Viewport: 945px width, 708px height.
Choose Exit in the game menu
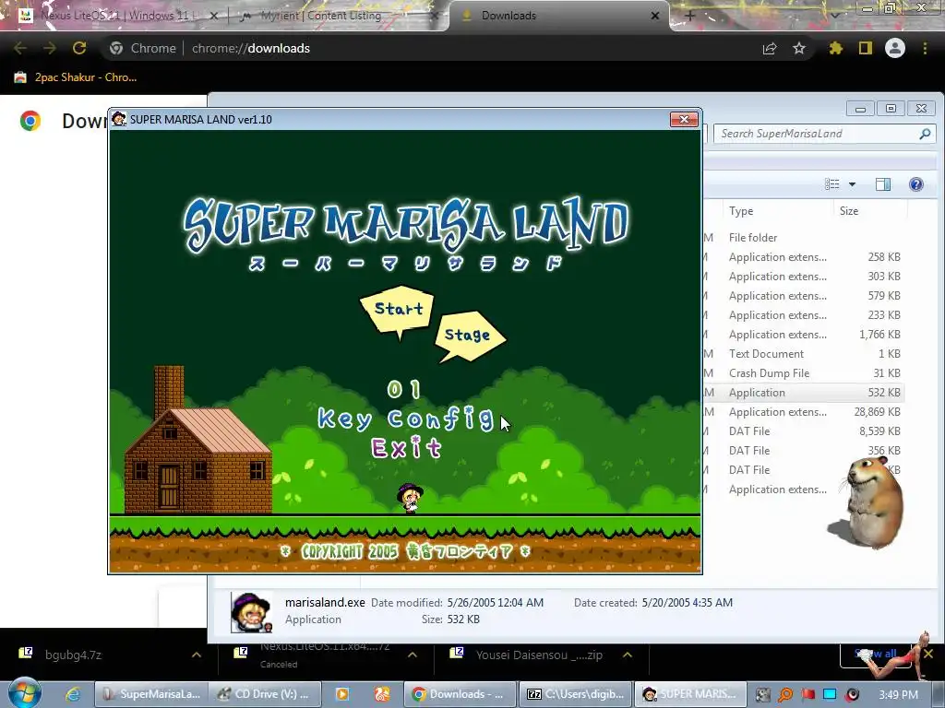pyautogui.click(x=407, y=447)
